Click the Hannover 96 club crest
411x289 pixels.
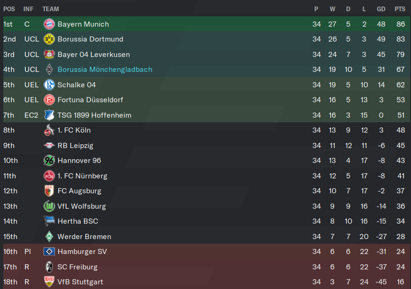[x=49, y=160]
